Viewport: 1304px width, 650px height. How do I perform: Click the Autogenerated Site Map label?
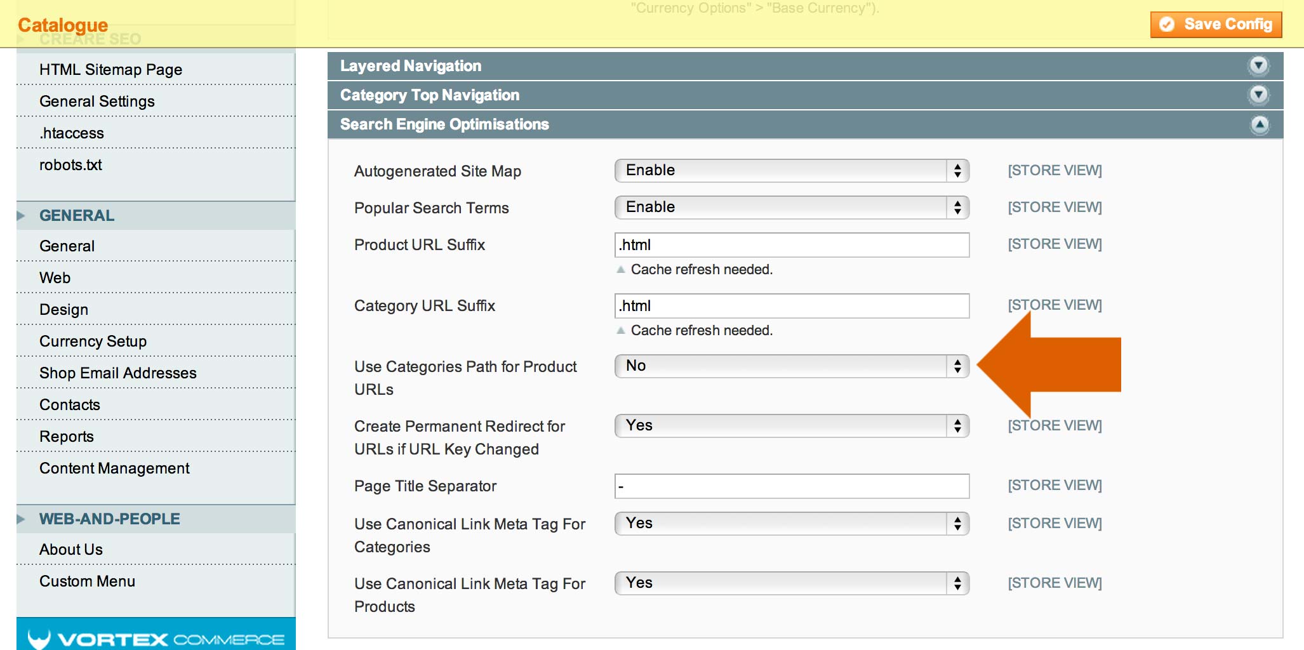(x=437, y=171)
